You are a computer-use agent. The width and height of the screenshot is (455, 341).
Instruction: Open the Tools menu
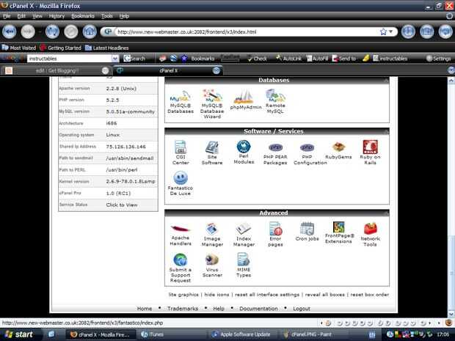107,16
